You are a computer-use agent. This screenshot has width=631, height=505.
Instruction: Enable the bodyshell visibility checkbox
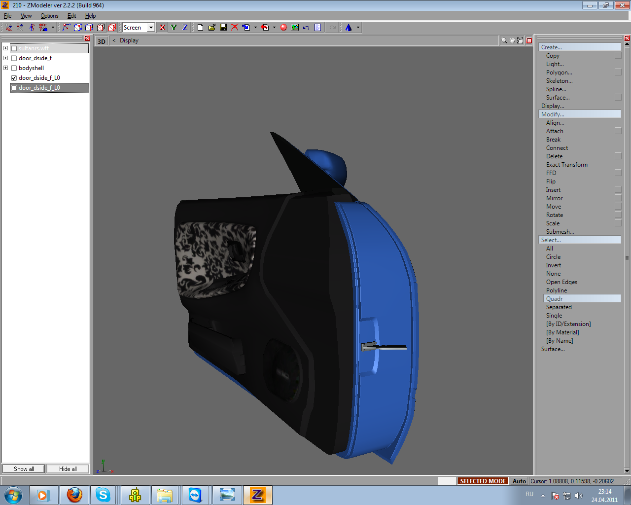14,68
